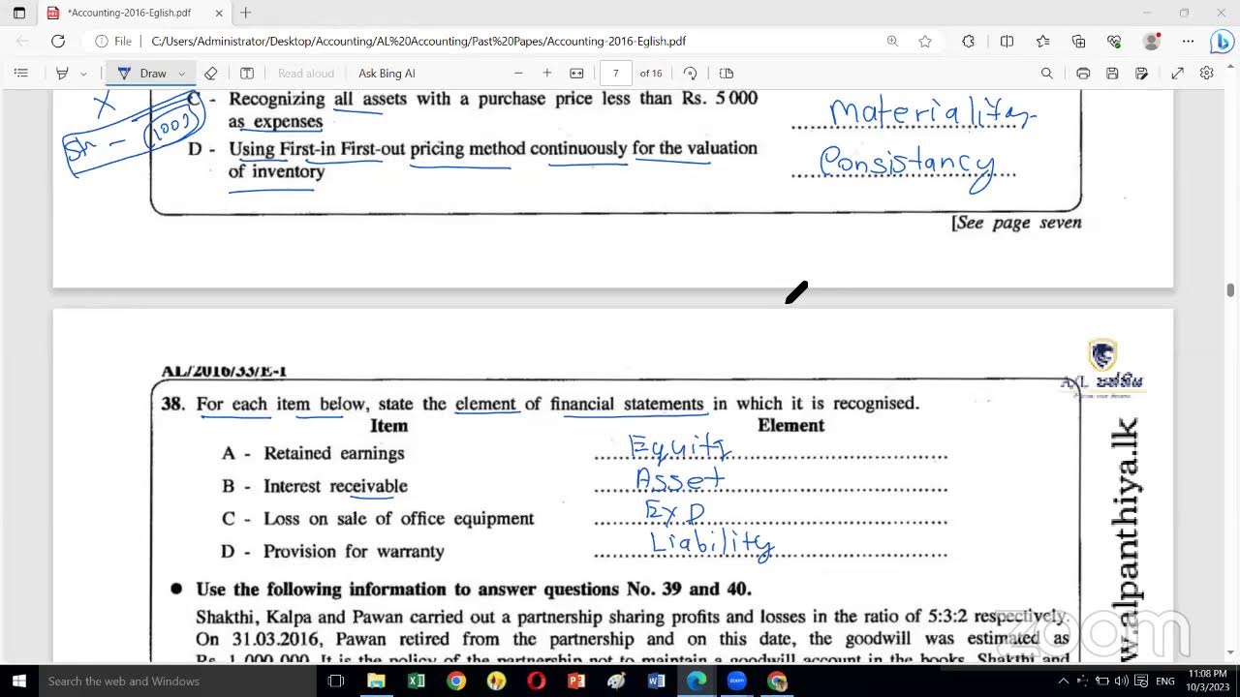Open PDF toolbar settings gear

tap(1206, 74)
